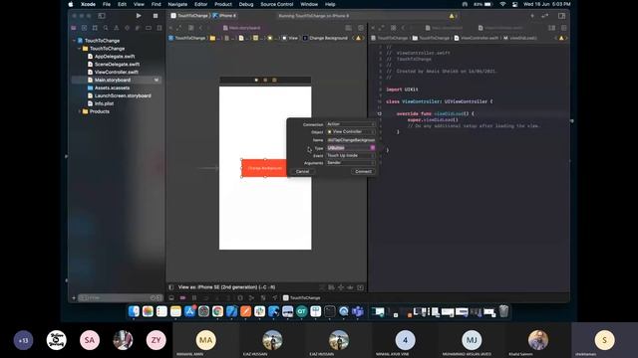This screenshot has width=638, height=358.
Task: Click the import UIKit line in code editor
Action: [x=402, y=89]
